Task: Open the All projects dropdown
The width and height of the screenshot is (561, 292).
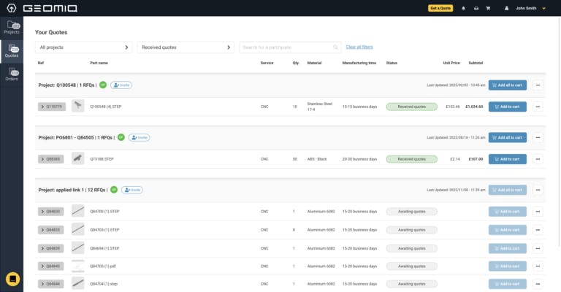Action: [83, 47]
